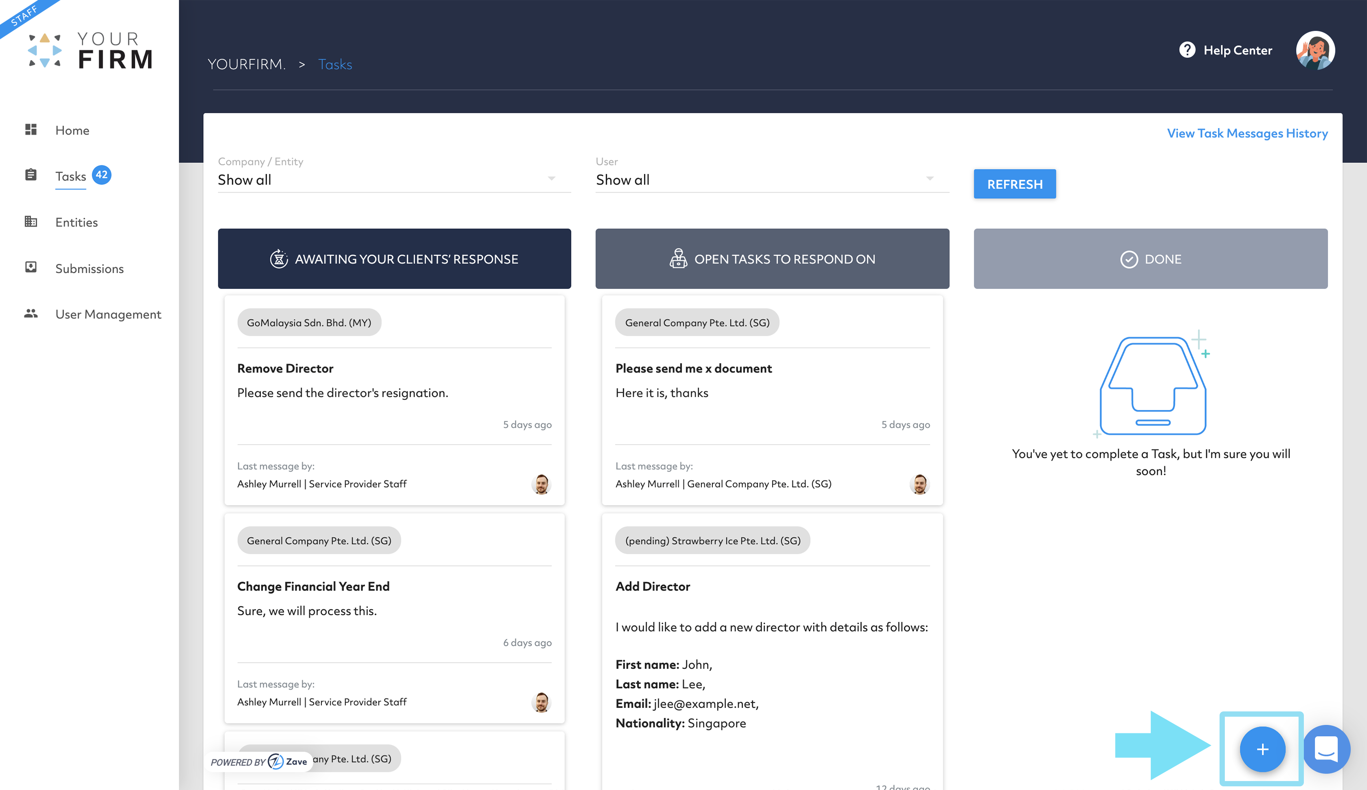
Task: Open the Add Director task
Action: (x=653, y=586)
